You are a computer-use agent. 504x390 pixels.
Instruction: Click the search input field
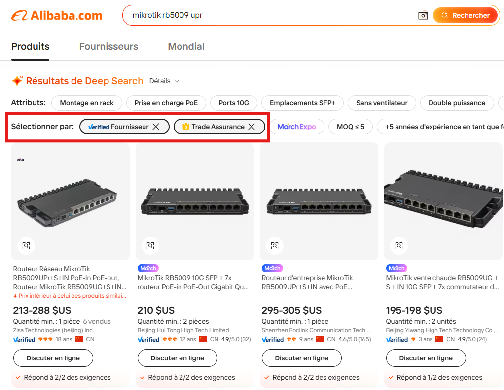pyautogui.click(x=271, y=15)
